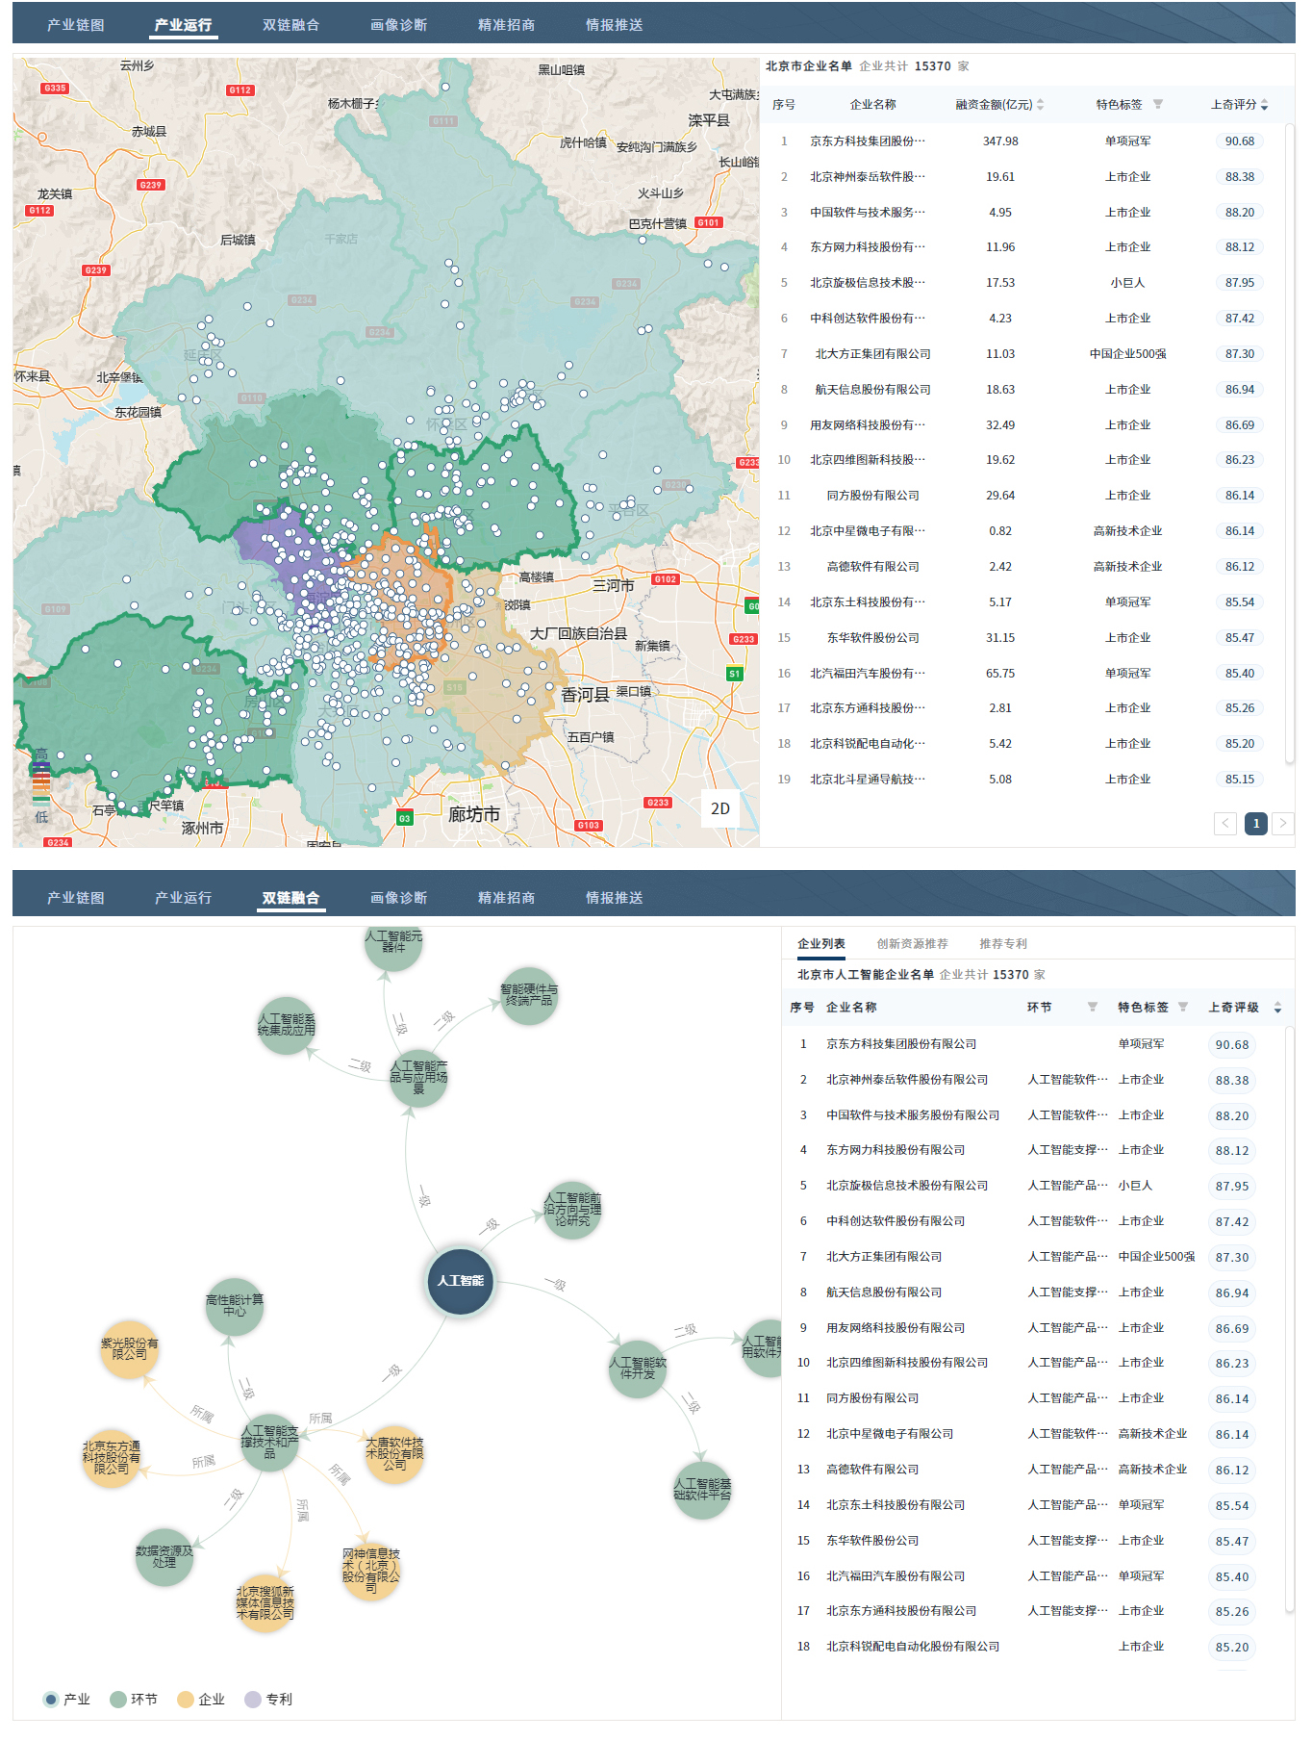Open 北汽福田汽车股份有限公司 in bottom list

(896, 1576)
